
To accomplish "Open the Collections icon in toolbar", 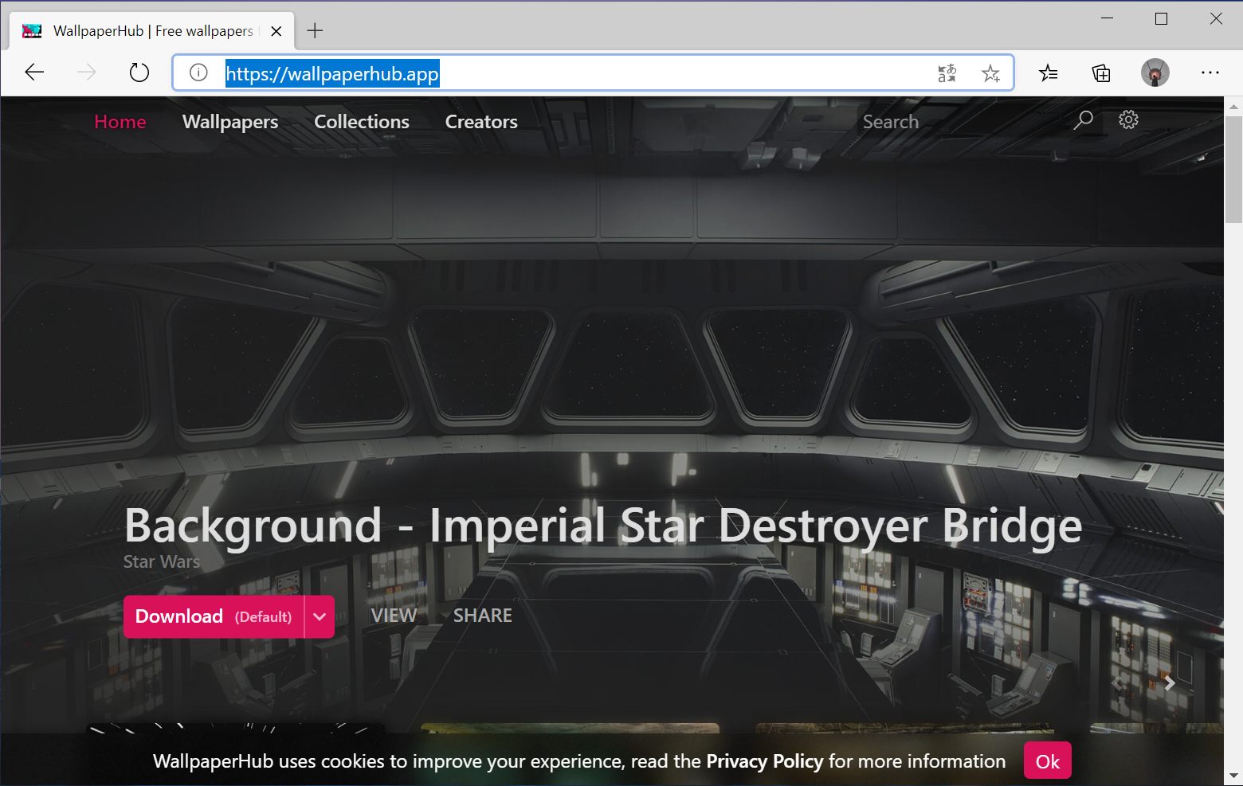I will [1101, 73].
